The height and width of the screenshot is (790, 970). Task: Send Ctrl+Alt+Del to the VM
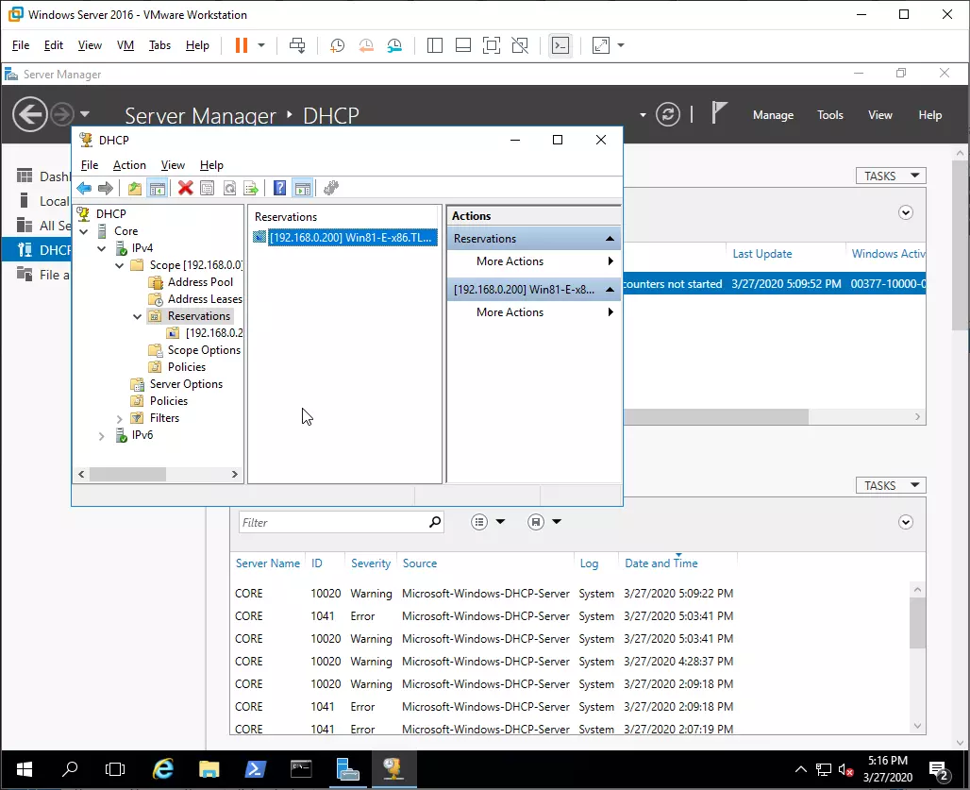297,45
